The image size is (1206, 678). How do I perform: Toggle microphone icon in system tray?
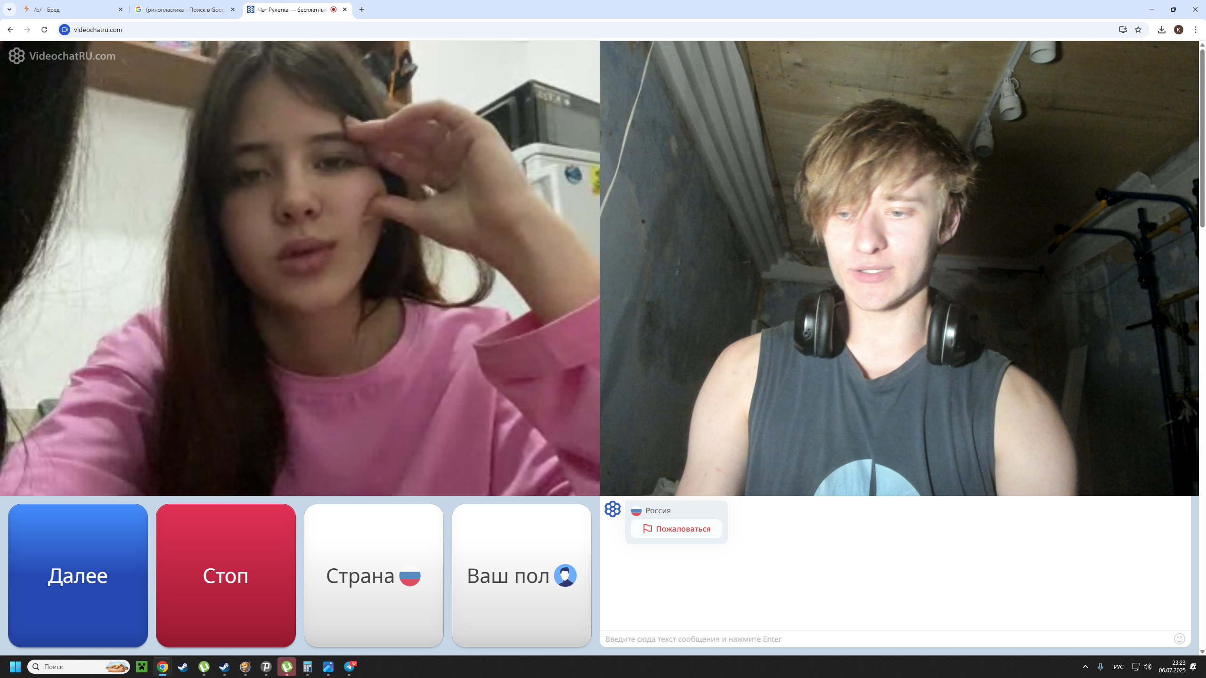click(1100, 667)
